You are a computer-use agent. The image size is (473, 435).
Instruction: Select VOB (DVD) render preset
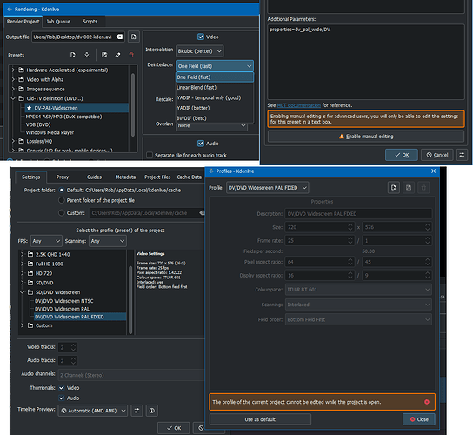[x=38, y=124]
